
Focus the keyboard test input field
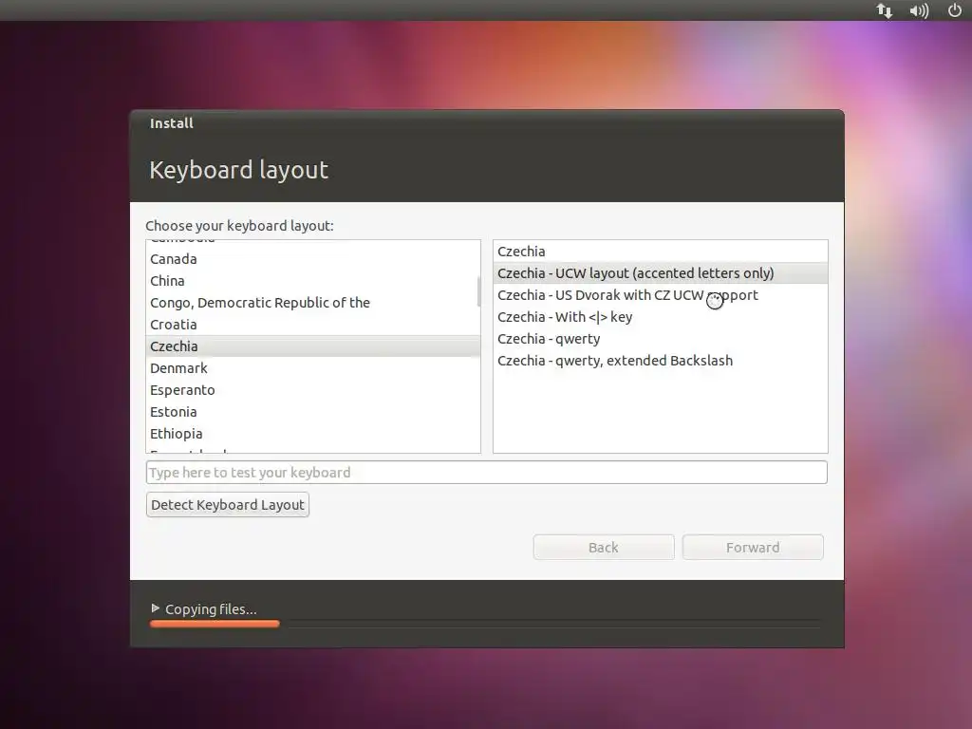pos(487,473)
